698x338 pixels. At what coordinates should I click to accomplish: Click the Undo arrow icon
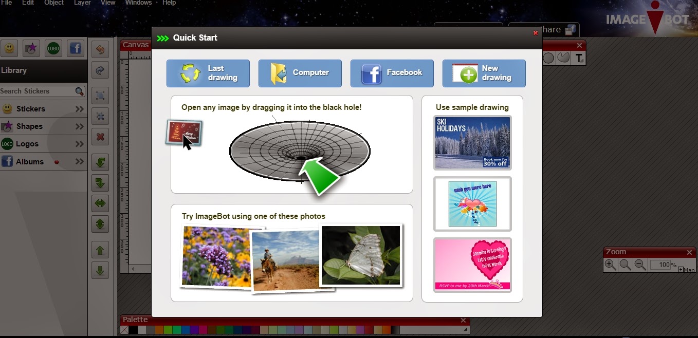(x=100, y=49)
